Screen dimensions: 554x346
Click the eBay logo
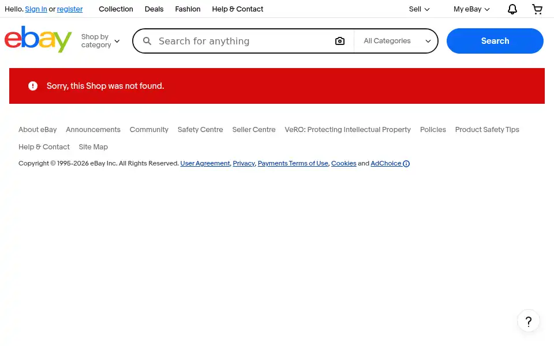(38, 39)
